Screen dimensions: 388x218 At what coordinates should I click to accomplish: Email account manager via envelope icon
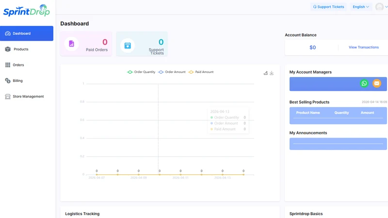tap(377, 83)
